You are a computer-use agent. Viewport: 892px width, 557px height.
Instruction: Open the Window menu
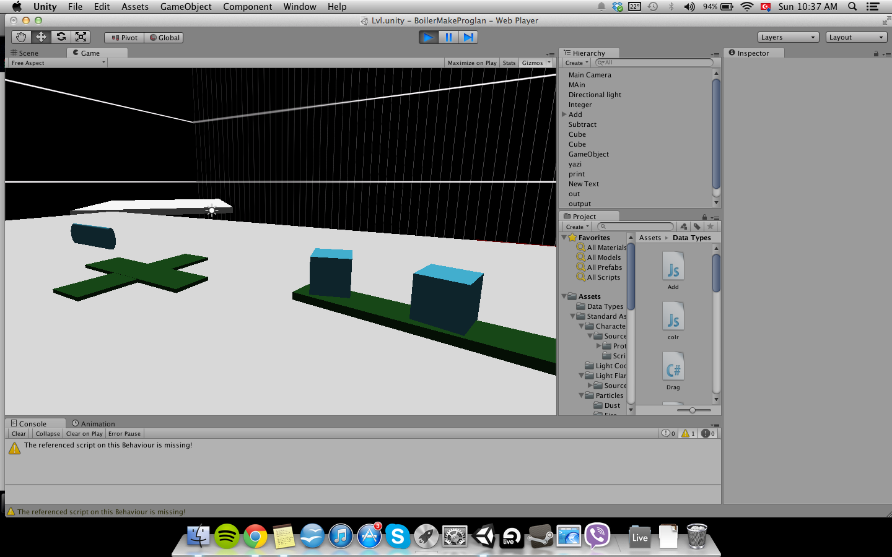(x=300, y=7)
